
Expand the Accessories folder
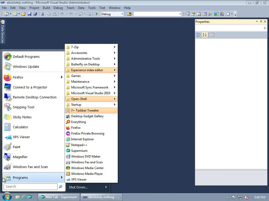91,53
